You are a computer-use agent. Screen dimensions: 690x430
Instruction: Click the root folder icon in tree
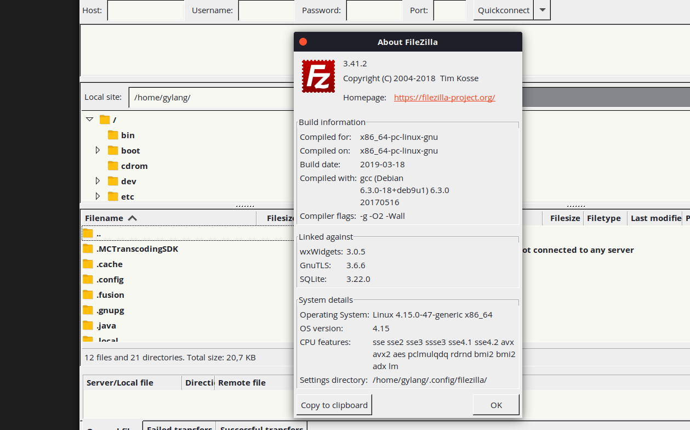105,120
